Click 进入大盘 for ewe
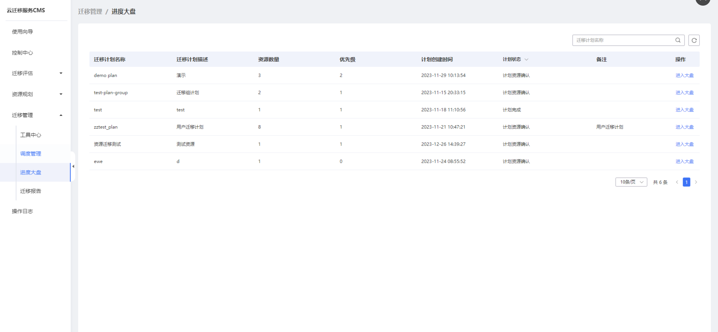Screen dimensions: 718x332 tap(685, 161)
